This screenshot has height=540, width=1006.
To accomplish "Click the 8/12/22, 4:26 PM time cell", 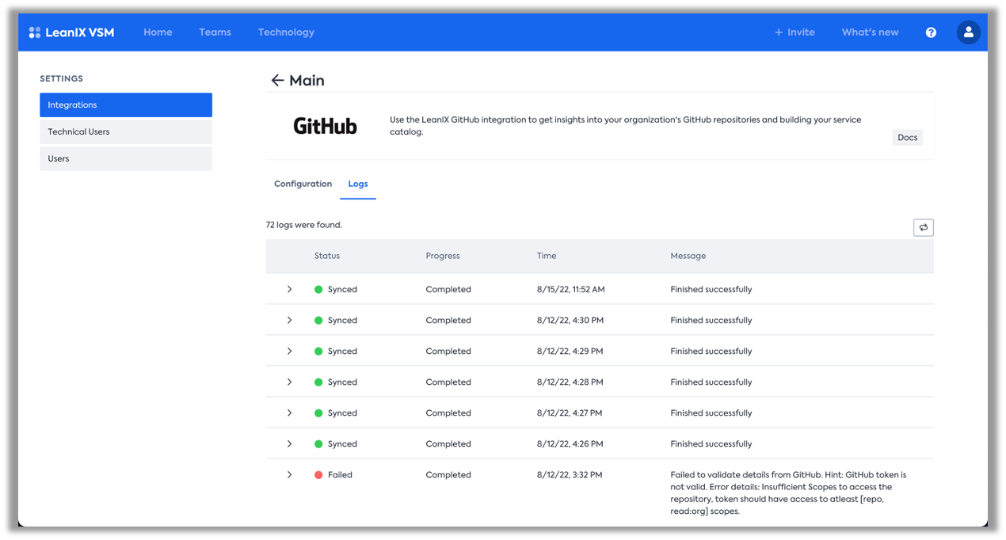I will coord(570,444).
